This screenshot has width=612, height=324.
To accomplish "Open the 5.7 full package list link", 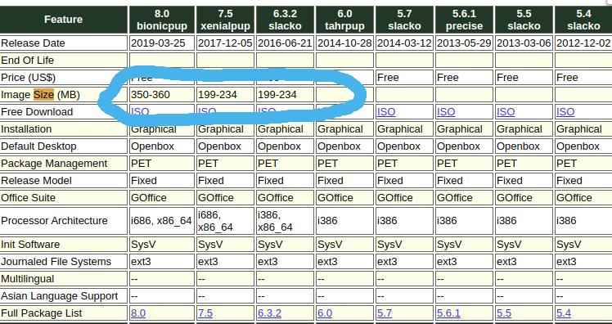I will (385, 313).
